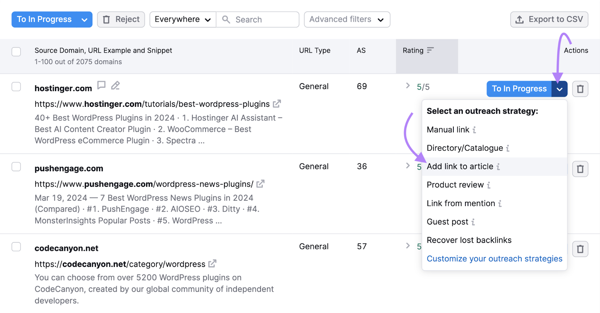This screenshot has height=313, width=600.
Task: Show info icon for Guest post
Action: coord(473,222)
